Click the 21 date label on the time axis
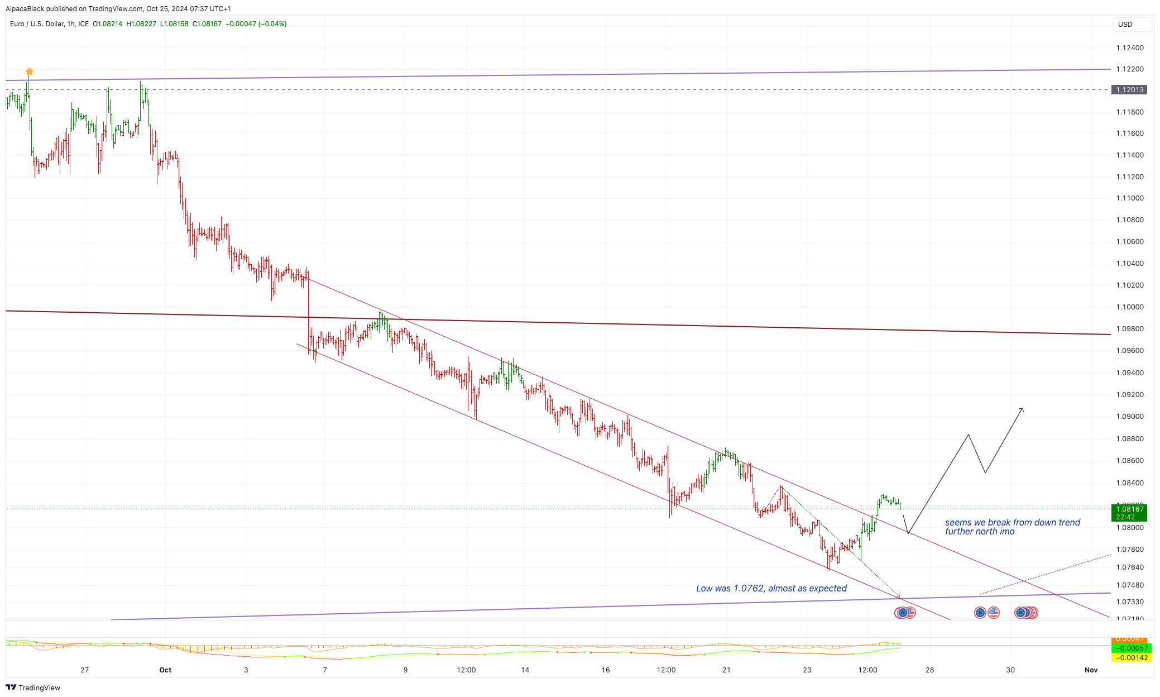This screenshot has height=697, width=1160. coord(726,670)
